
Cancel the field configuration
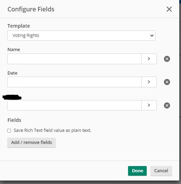pos(161,171)
